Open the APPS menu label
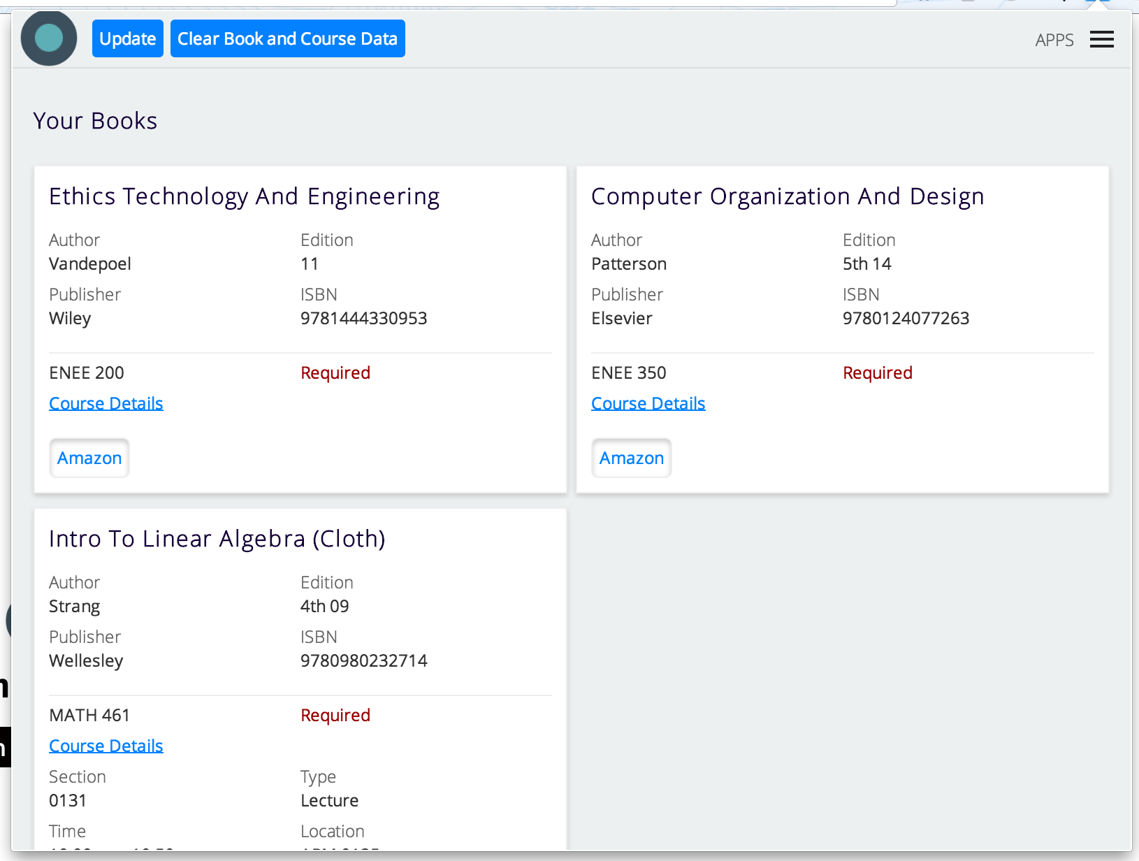The image size is (1139, 861). [x=1054, y=40]
